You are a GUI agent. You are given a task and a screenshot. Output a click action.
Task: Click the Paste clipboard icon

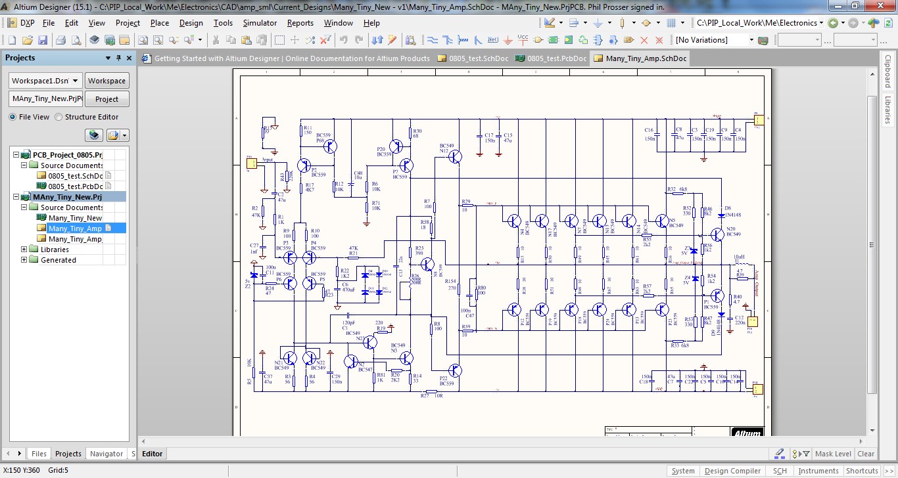pos(247,40)
